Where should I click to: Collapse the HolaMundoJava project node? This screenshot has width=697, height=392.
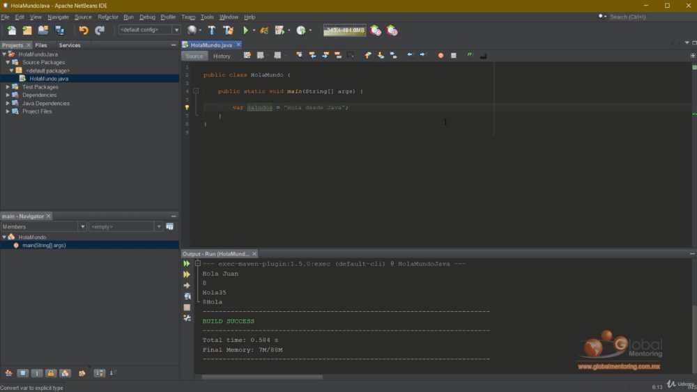(4, 54)
